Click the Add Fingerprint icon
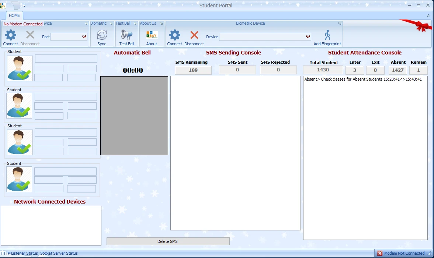434x258 pixels. pyautogui.click(x=327, y=36)
